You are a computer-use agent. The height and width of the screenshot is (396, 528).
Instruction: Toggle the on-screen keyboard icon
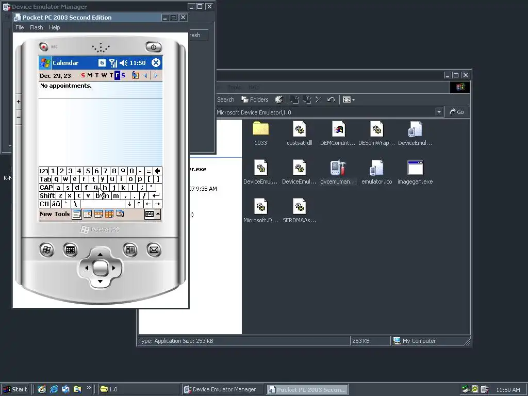149,214
